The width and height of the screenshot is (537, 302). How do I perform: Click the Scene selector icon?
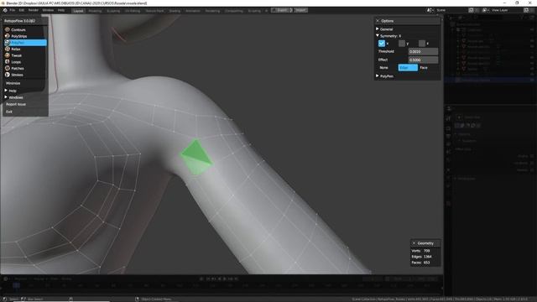[430, 10]
